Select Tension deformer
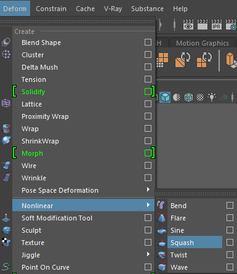The image size is (237, 274). (34, 79)
